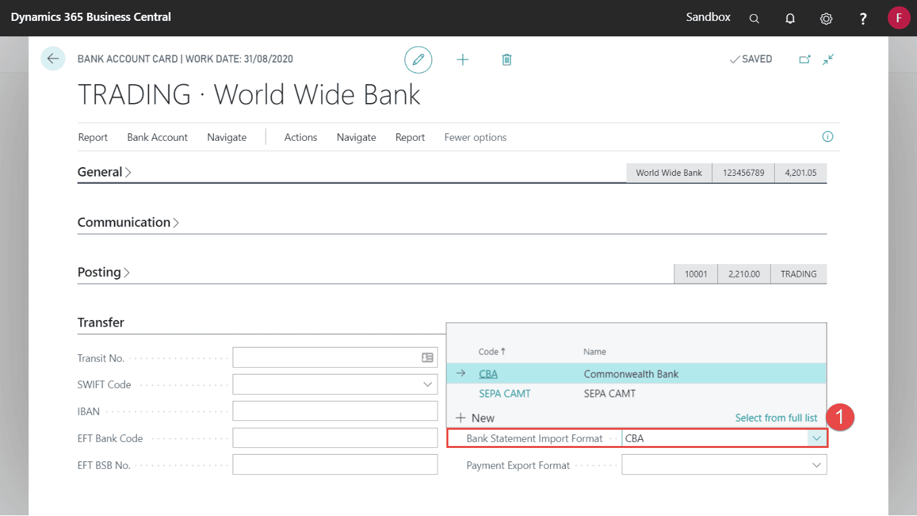
Task: Open Report menu beside Fewer options
Action: [410, 137]
